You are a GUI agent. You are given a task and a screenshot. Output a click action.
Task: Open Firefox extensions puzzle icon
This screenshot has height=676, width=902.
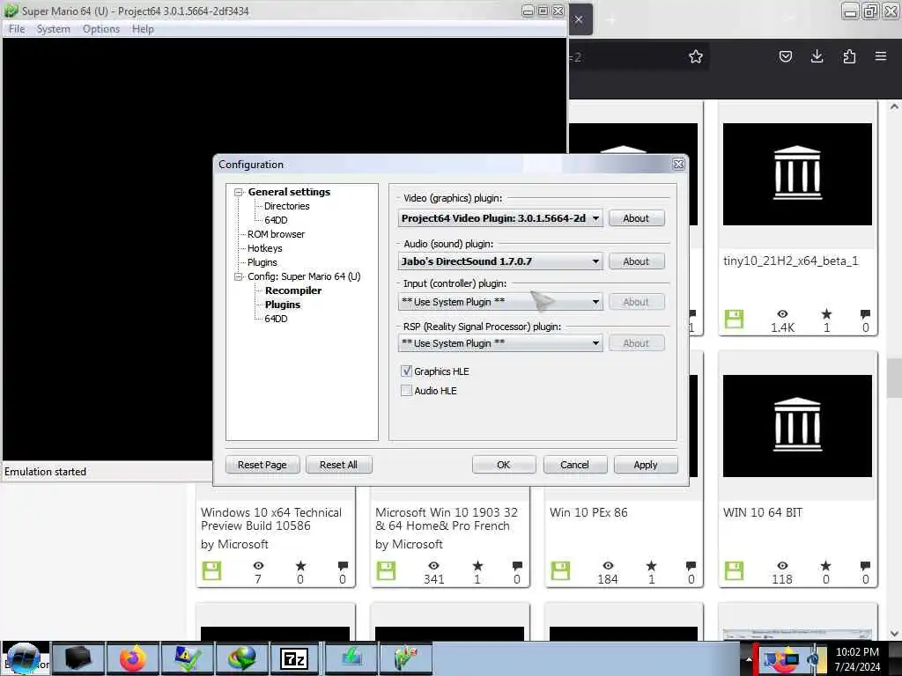pos(849,56)
